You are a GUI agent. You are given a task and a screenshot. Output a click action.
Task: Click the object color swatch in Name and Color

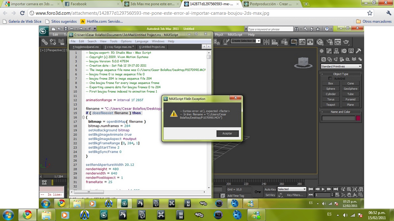[358, 118]
